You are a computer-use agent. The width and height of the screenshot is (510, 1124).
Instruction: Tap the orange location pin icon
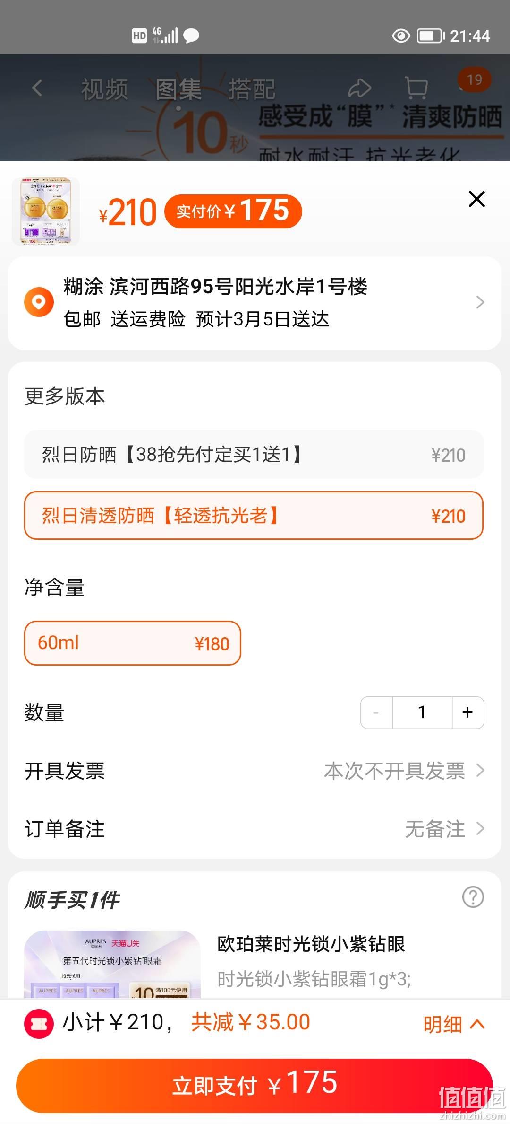(x=39, y=302)
